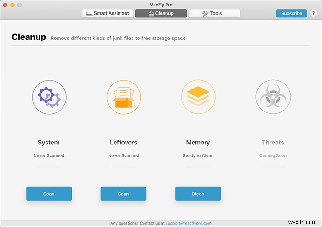Click the Threats biohazard icon
The width and height of the screenshot is (322, 227).
[x=273, y=97]
